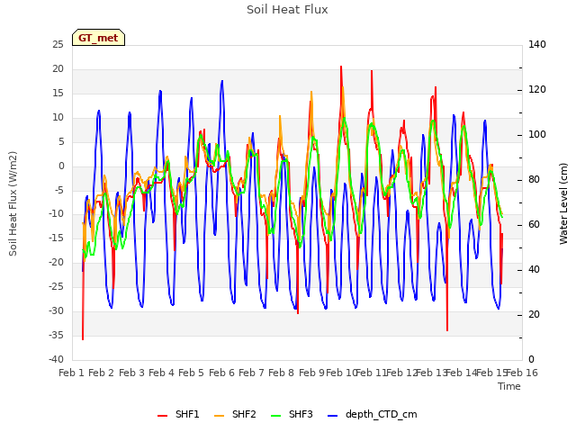This screenshot has height=432, width=576.
Task: Click the 140 right y-axis tick label
Action: 537,44
